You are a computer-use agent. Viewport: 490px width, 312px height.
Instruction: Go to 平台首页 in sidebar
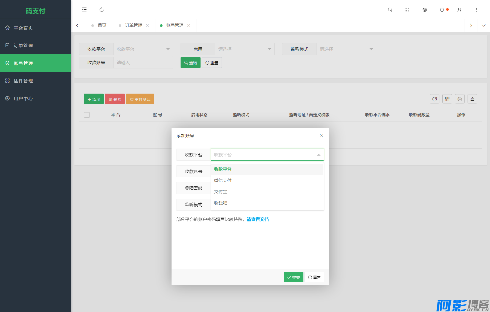point(36,28)
